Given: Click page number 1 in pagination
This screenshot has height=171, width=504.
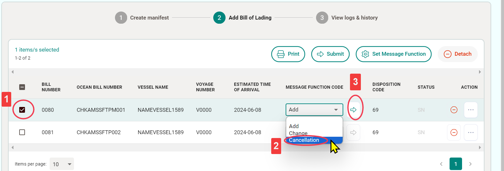Looking at the screenshot, I should (455, 164).
